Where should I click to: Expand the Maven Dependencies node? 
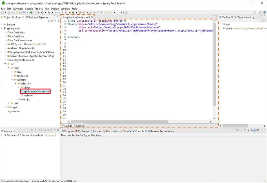5,48
